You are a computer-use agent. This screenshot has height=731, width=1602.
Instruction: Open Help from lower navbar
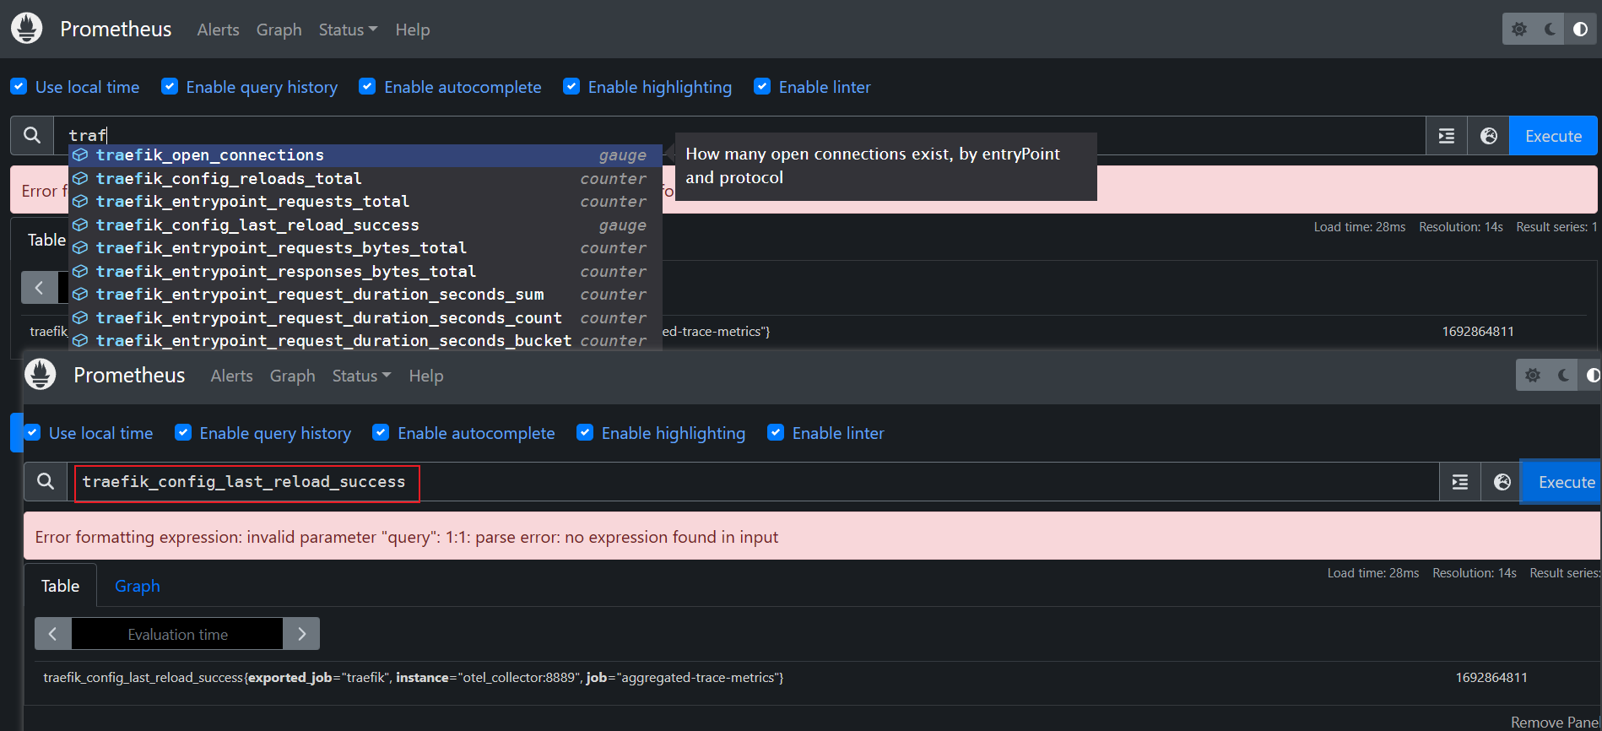[x=426, y=376]
